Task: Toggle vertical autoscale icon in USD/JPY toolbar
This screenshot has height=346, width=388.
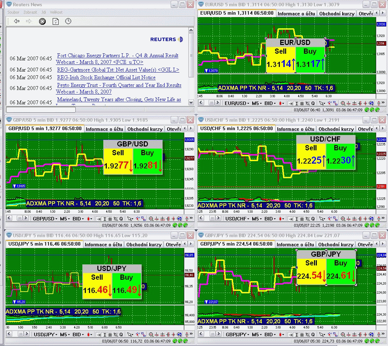Action: coord(105,334)
